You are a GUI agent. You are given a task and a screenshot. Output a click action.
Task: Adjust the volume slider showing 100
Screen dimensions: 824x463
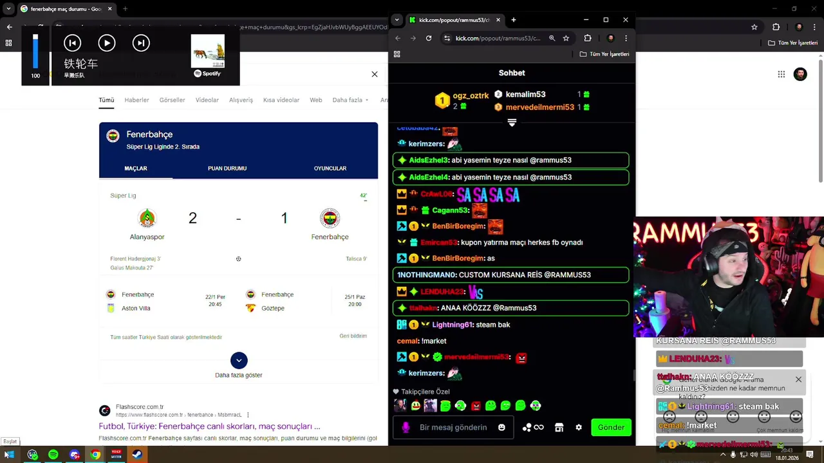pyautogui.click(x=35, y=51)
